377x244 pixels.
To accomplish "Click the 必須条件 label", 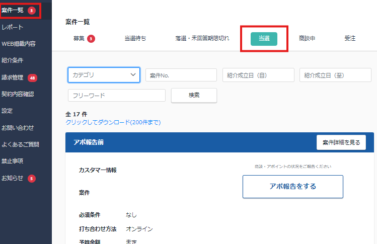I will click(x=90, y=215).
